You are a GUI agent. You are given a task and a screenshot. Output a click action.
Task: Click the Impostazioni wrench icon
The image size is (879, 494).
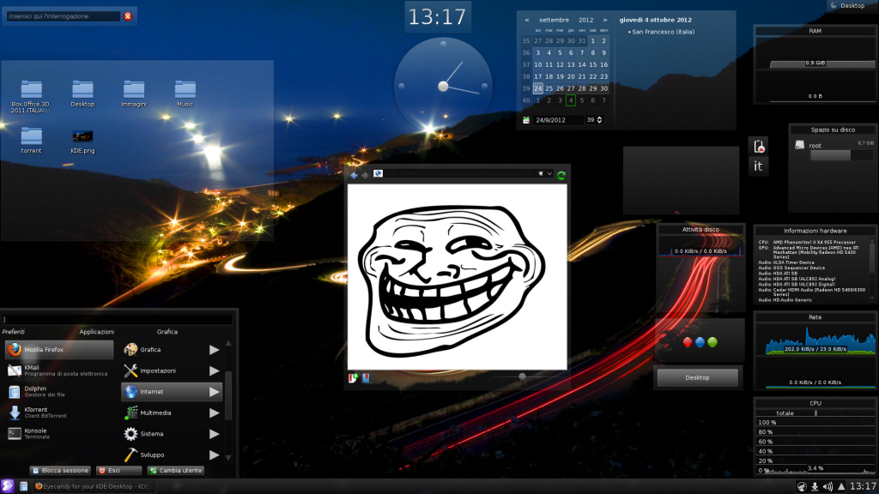click(x=131, y=370)
